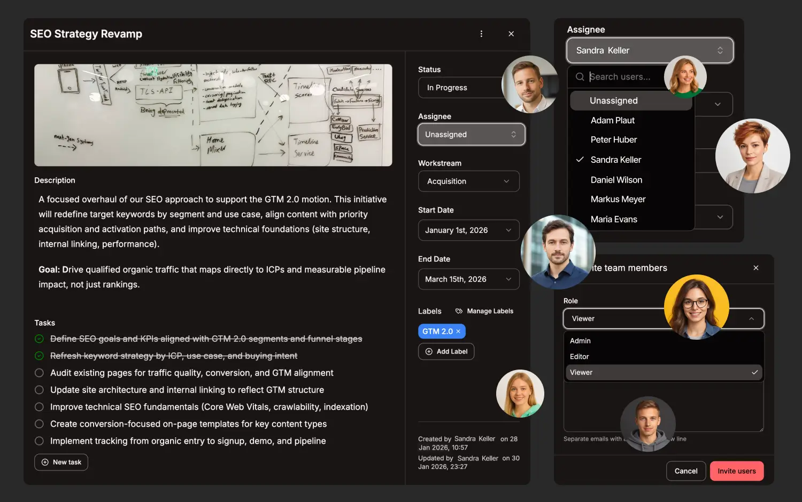Remove the GTM 2.0 label via its X icon
This screenshot has width=802, height=502.
458,331
